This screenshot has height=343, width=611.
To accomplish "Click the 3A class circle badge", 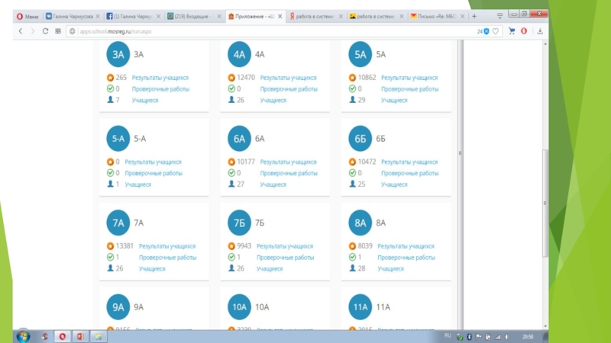I will click(x=118, y=54).
